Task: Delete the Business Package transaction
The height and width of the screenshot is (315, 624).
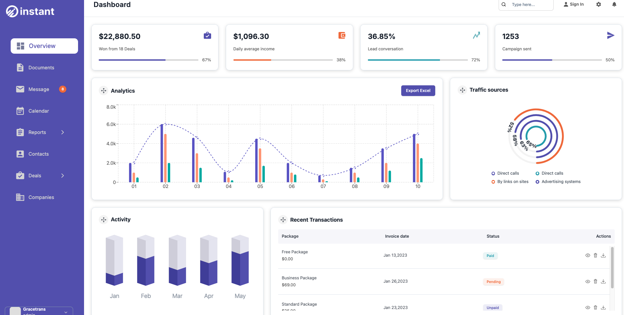Action: (595, 281)
